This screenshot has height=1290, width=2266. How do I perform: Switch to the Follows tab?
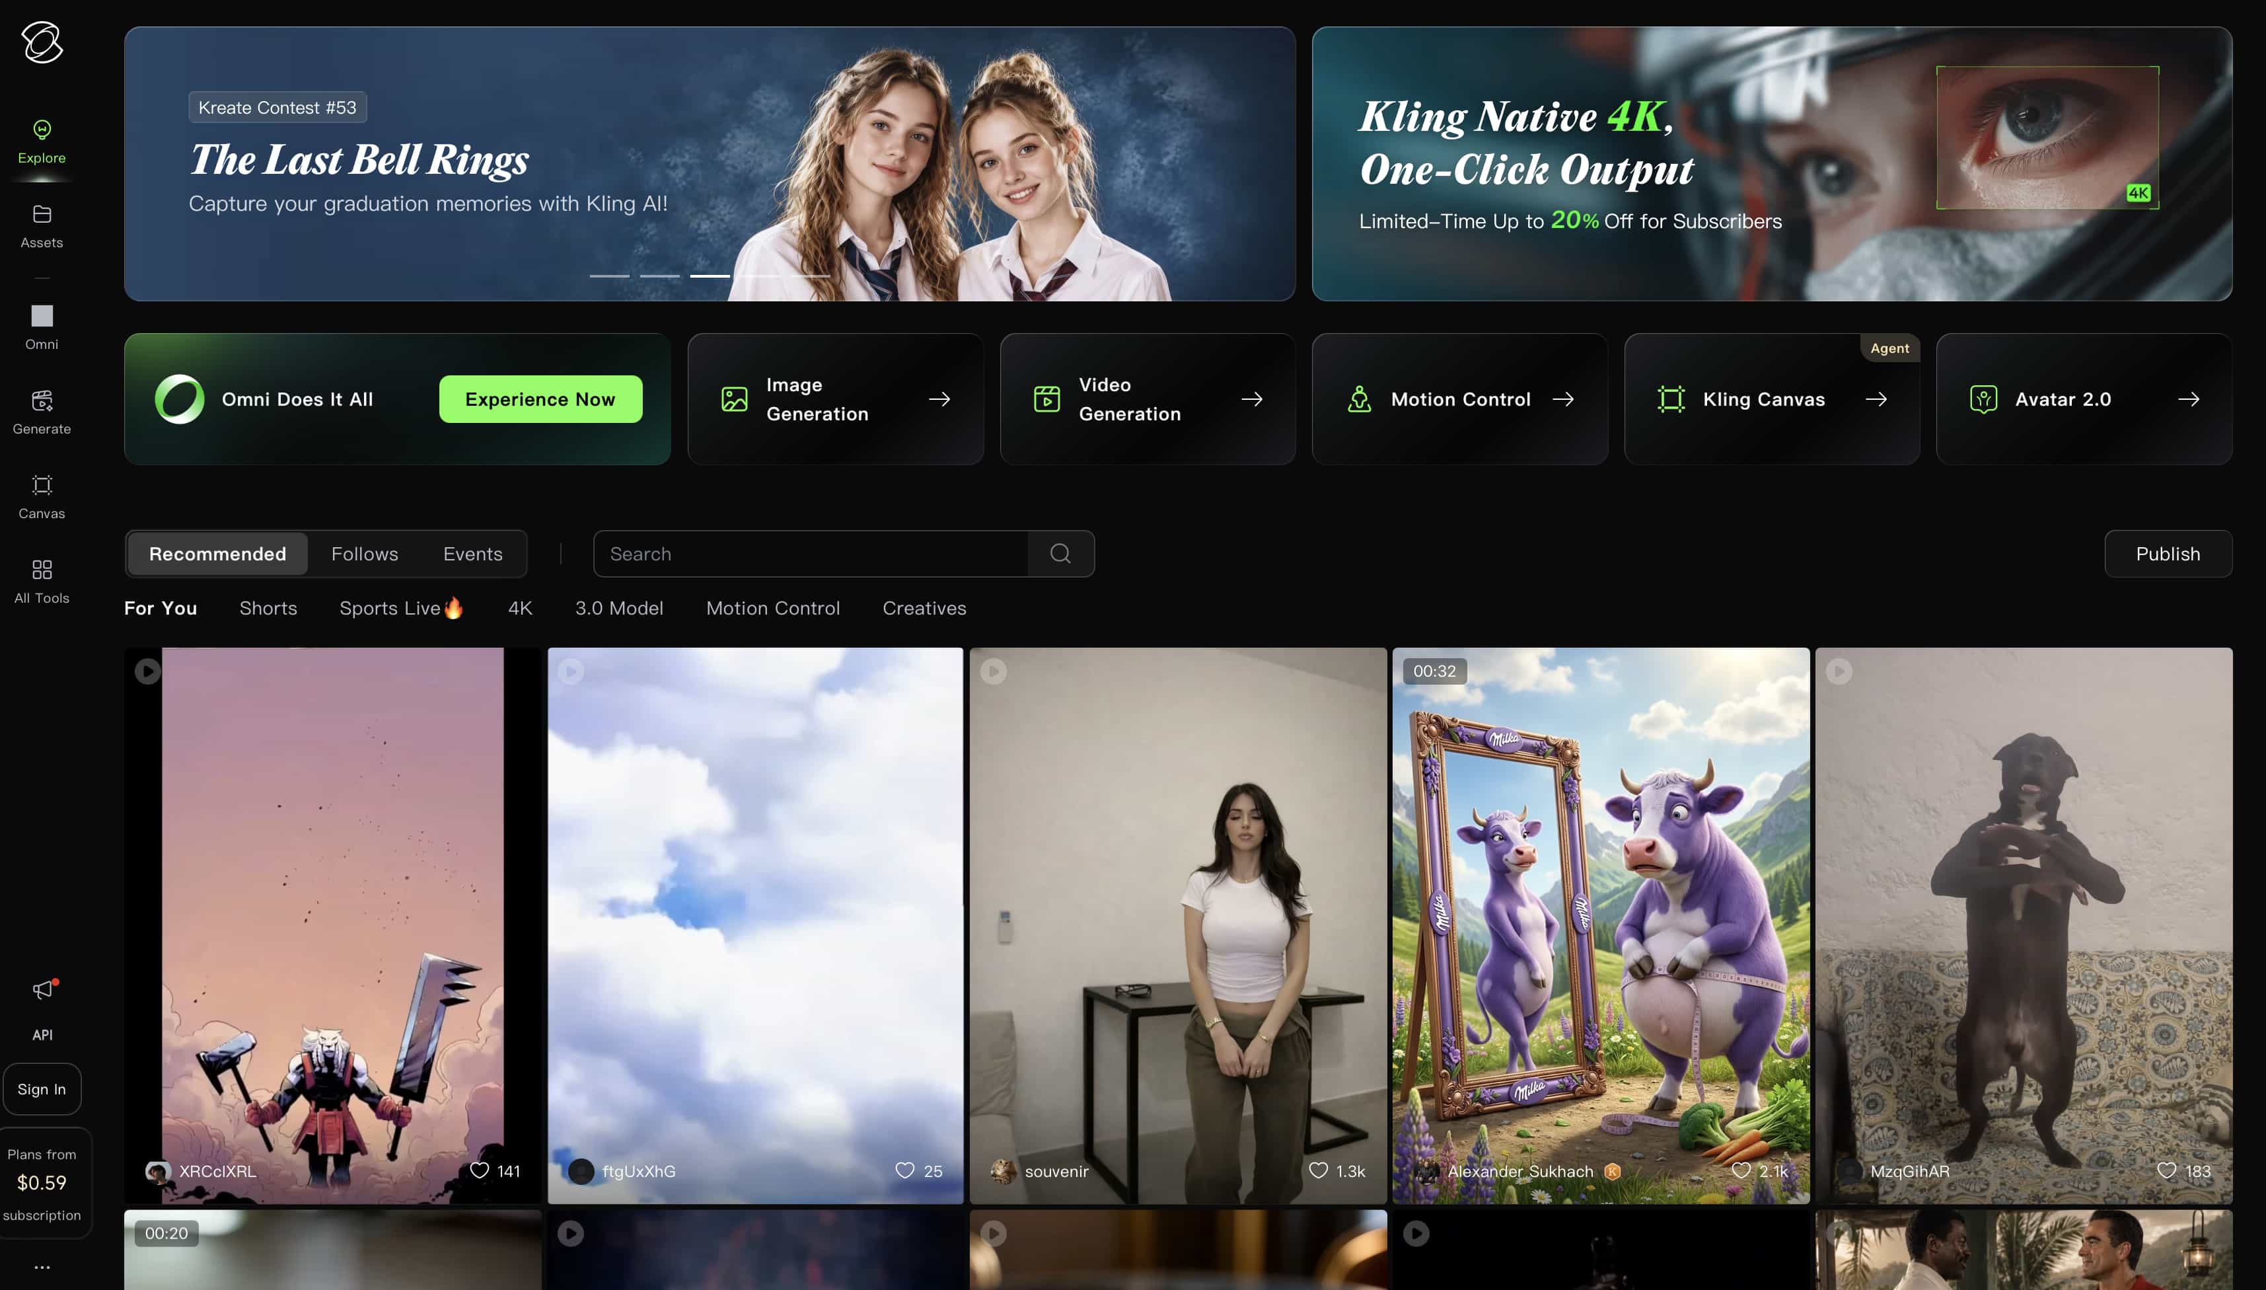pyautogui.click(x=365, y=554)
